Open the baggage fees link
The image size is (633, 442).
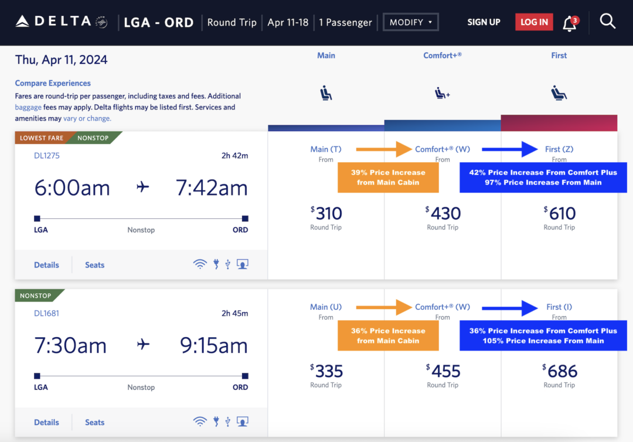[27, 107]
